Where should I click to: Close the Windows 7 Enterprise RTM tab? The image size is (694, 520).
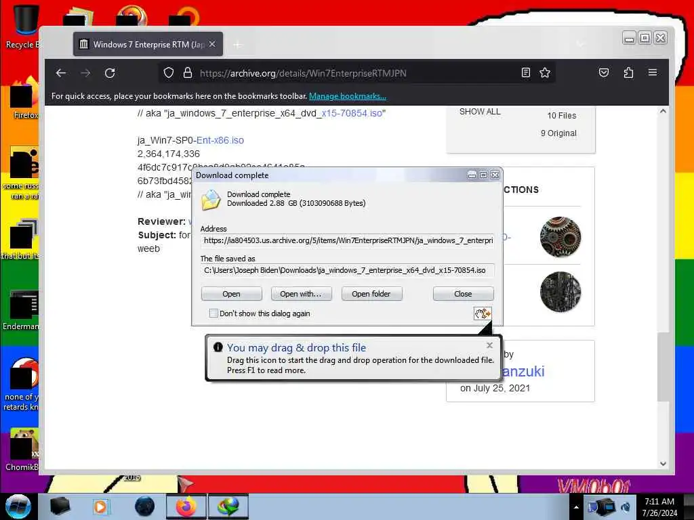pyautogui.click(x=212, y=44)
